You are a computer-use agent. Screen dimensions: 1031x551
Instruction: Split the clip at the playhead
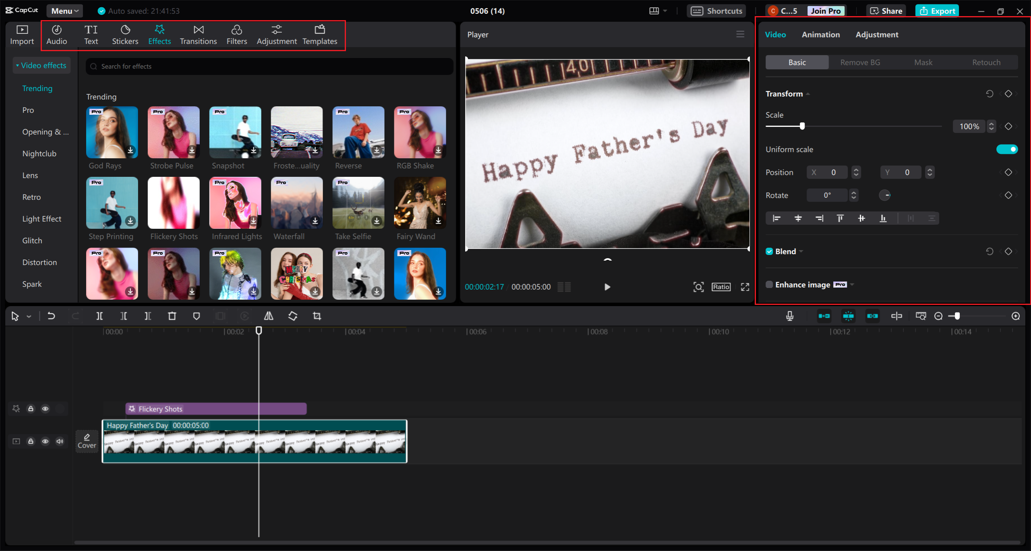click(x=99, y=316)
